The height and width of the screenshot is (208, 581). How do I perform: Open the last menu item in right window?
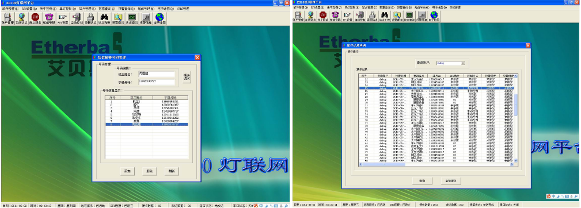point(455,7)
